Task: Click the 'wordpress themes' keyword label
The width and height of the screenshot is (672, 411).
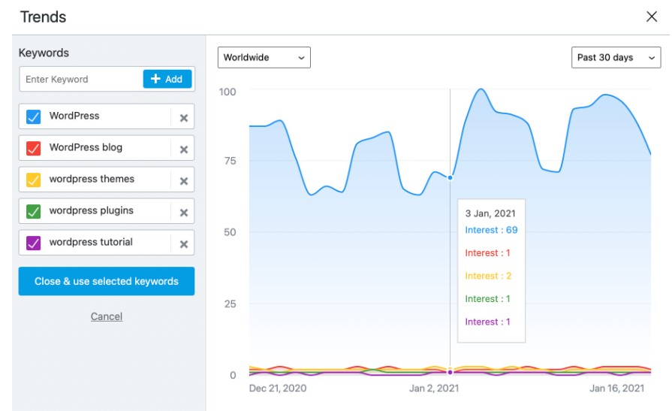Action: [92, 179]
